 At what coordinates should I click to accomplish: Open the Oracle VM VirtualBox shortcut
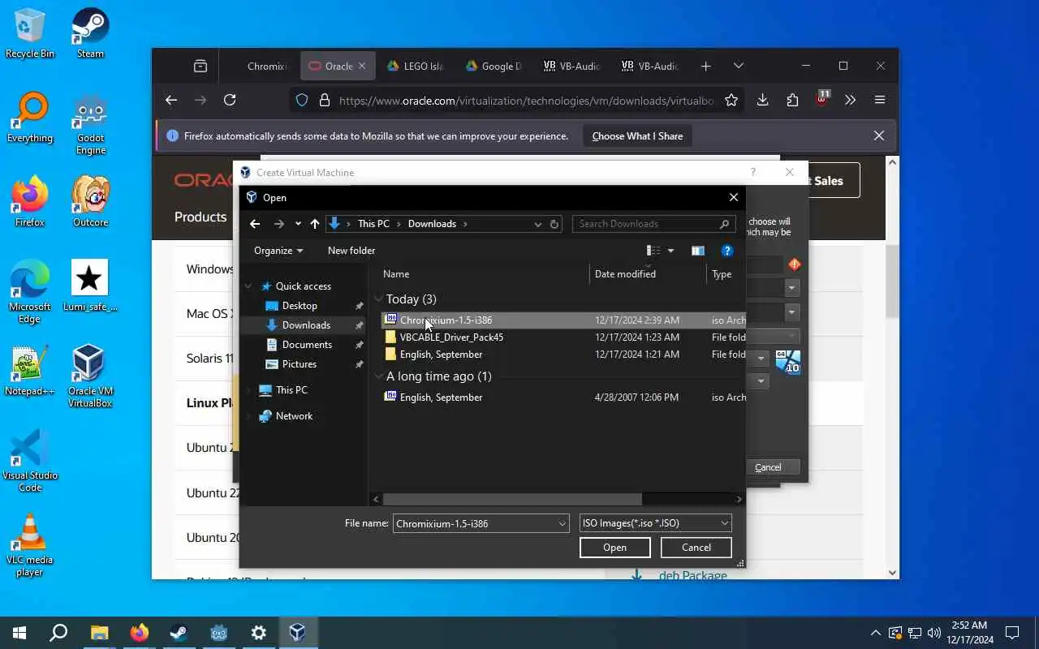click(x=90, y=376)
